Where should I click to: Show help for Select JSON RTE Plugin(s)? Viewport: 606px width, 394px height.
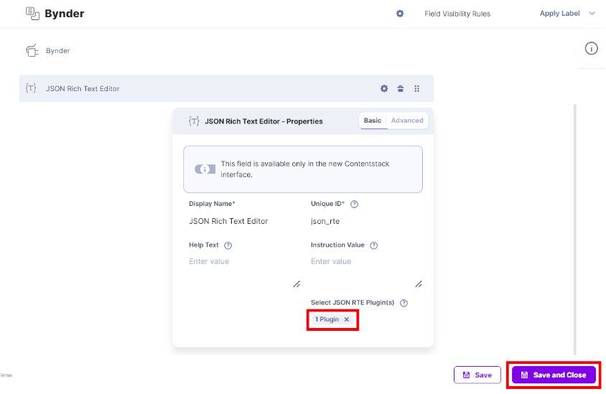point(404,303)
